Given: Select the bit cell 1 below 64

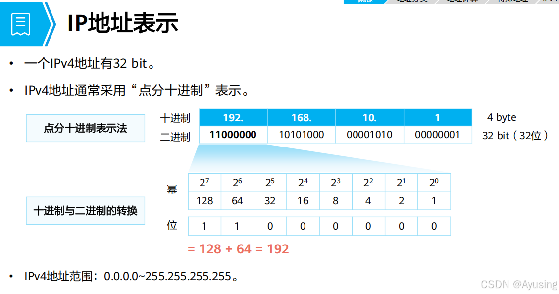Looking at the screenshot, I should 238,226.
